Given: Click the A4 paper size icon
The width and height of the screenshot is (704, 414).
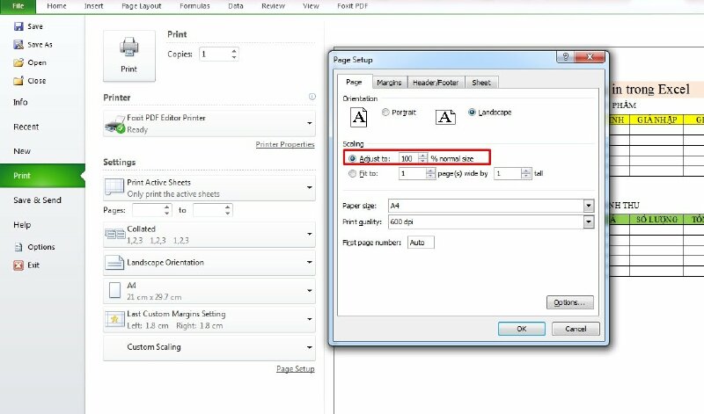Looking at the screenshot, I should point(115,291).
